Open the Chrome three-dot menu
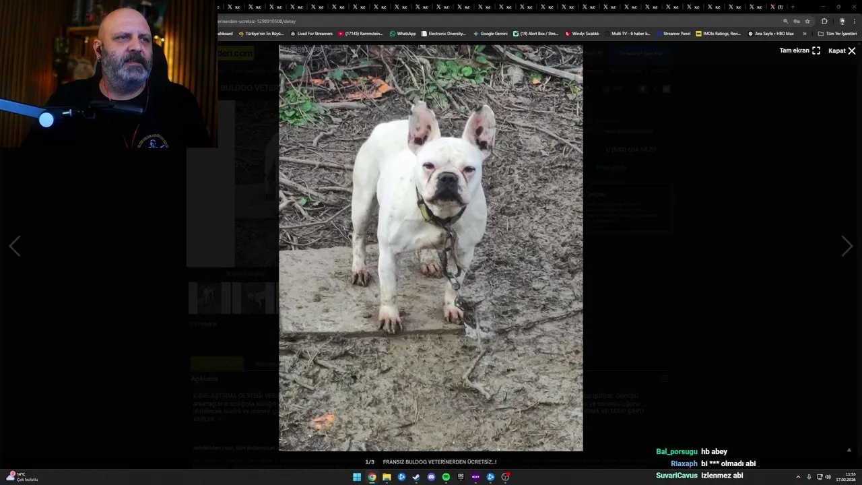The image size is (862, 485). click(x=854, y=21)
